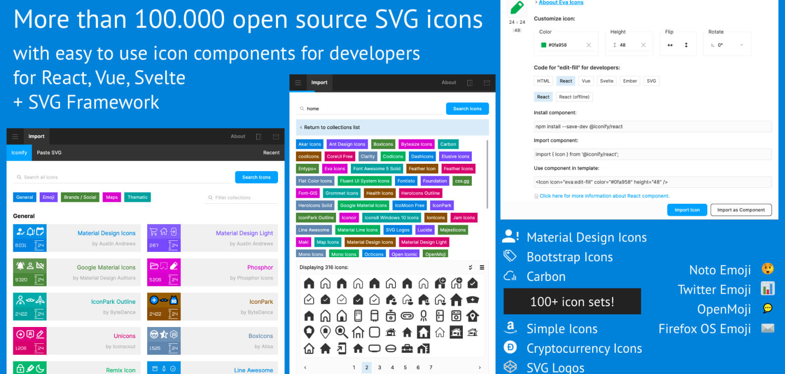
Task: Toggle compact layout icon beside About, left window
Action: (x=259, y=137)
